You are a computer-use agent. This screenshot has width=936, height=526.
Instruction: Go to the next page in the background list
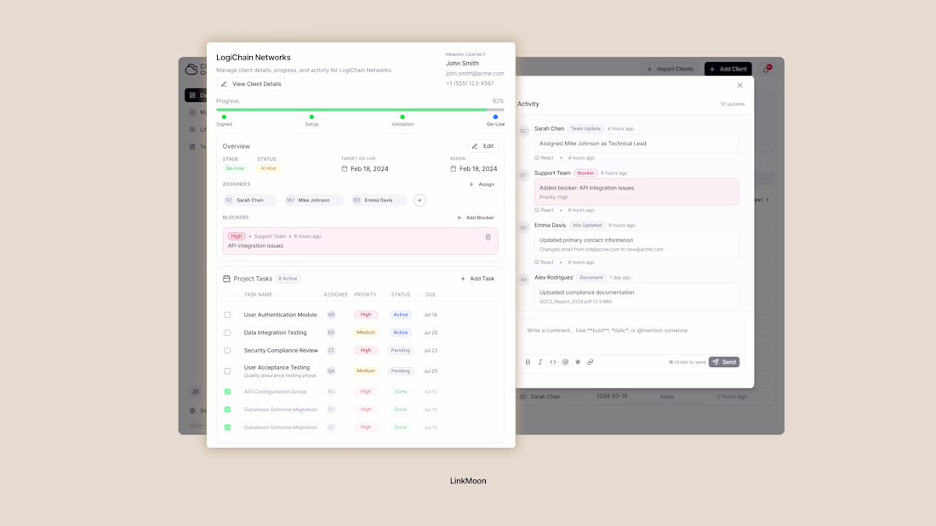pos(762,200)
